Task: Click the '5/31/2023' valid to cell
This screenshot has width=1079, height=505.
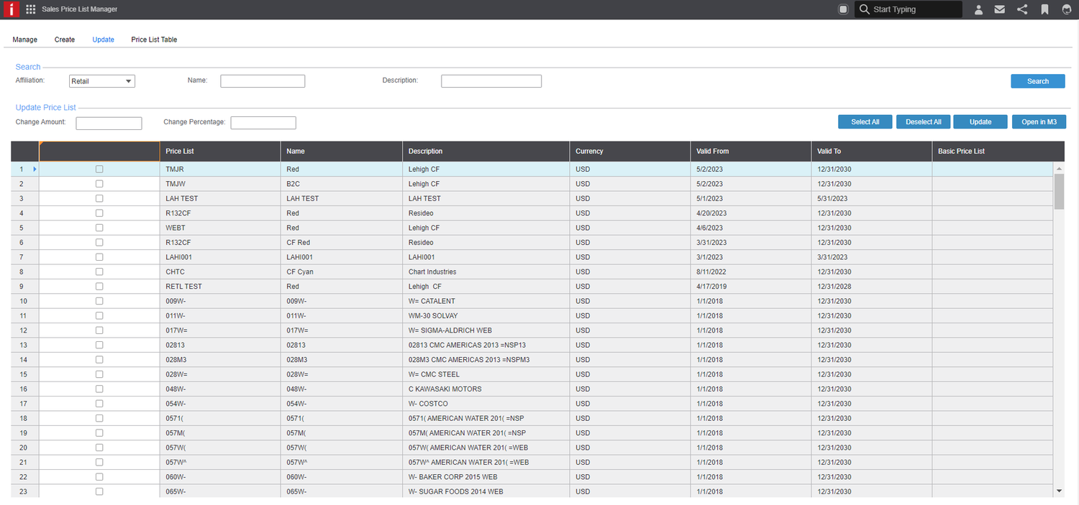Action: (872, 198)
